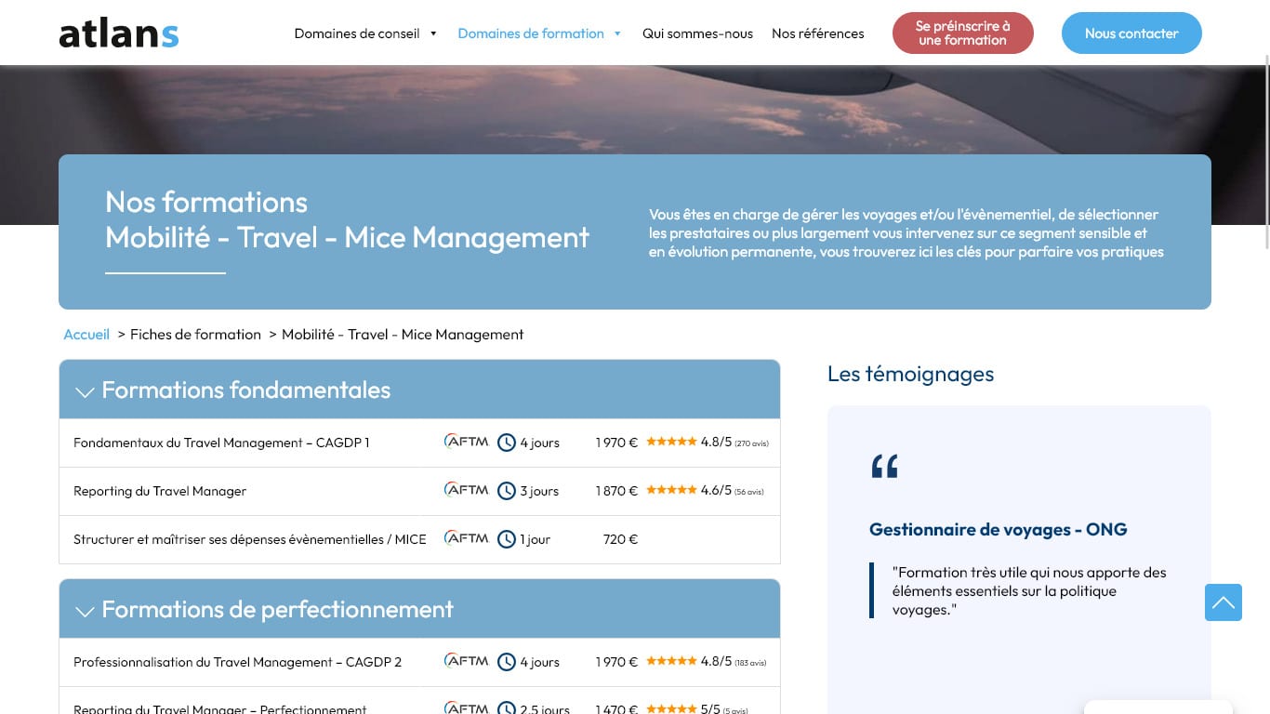
Task: Click clock icon beside 4 jours in CAGDP 1 row
Action: coord(507,443)
